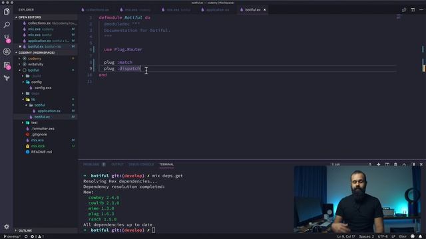Open .formatter.exs in the file tree
This screenshot has height=239, width=426.
point(43,129)
